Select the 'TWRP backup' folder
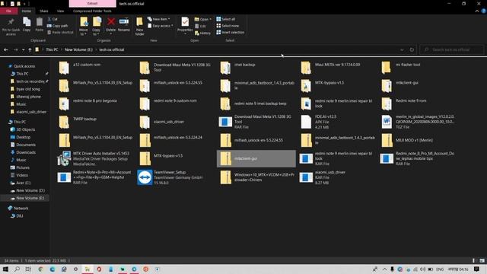The height and width of the screenshot is (274, 487). (x=78, y=122)
